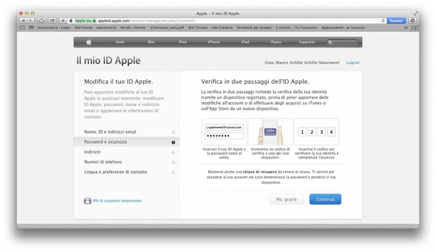Click Safari address bar URL

[146, 20]
